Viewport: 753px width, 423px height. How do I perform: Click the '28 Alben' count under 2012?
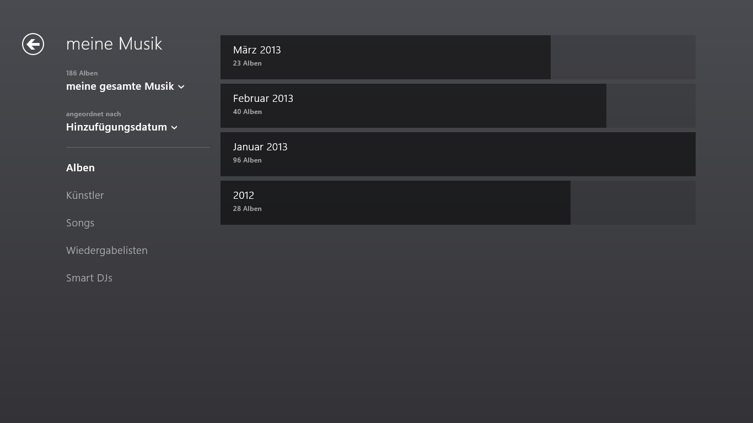(248, 209)
